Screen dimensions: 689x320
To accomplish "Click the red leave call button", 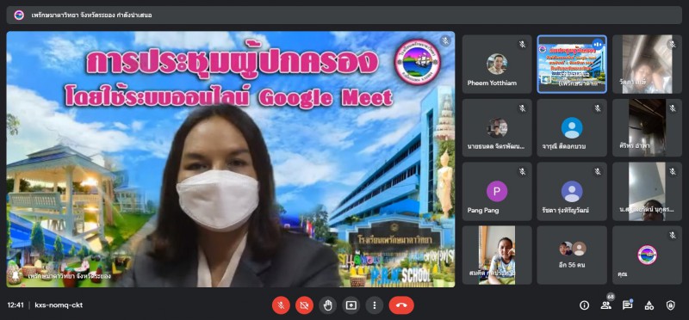I will 401,305.
